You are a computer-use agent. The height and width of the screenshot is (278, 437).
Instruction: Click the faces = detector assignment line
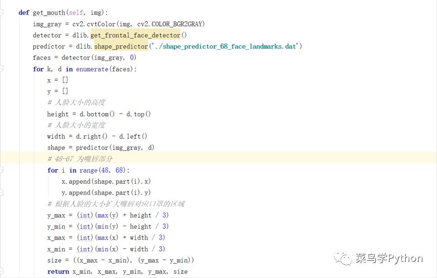point(84,58)
